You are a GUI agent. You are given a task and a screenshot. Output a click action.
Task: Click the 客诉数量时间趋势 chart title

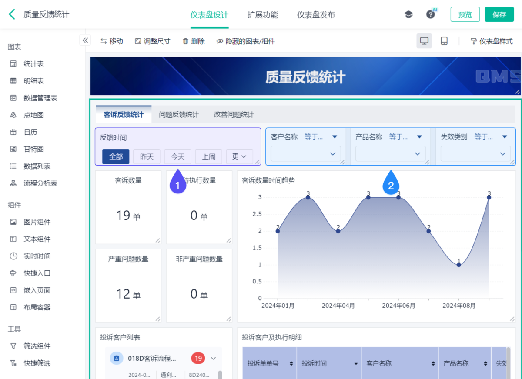268,180
